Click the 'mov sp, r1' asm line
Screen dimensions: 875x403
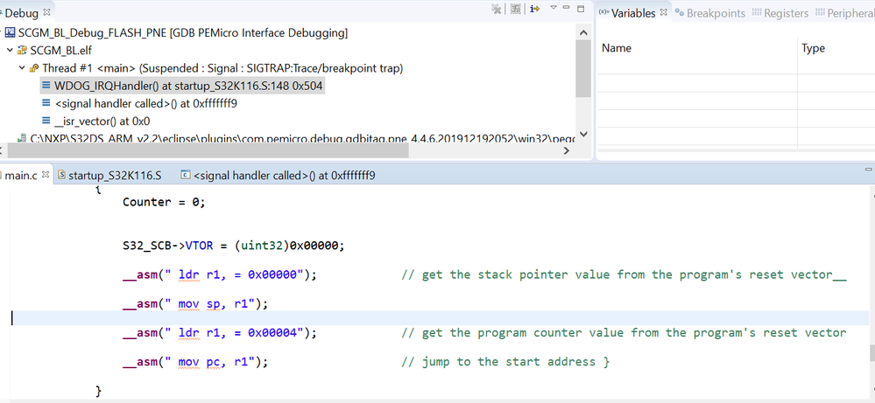195,304
